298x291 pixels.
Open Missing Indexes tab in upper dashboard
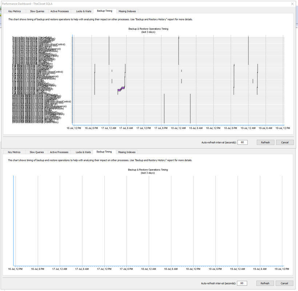(127, 11)
